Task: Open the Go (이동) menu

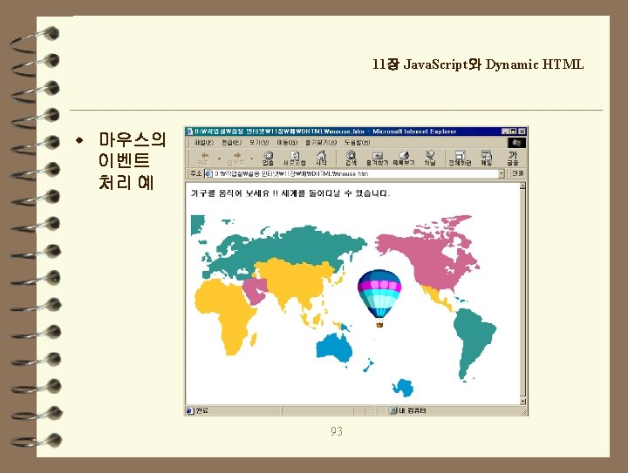Action: pos(287,142)
